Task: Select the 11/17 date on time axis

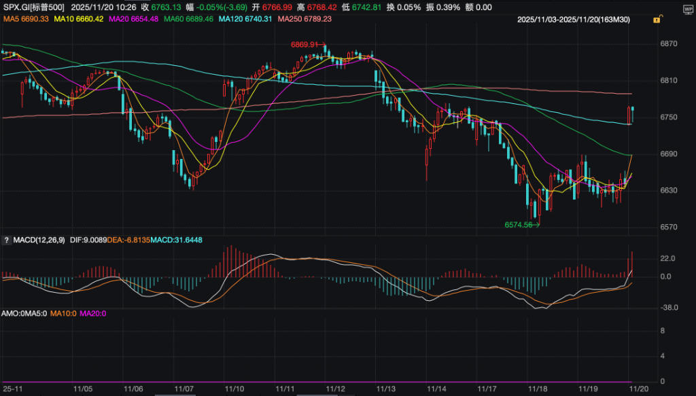Action: tap(487, 389)
